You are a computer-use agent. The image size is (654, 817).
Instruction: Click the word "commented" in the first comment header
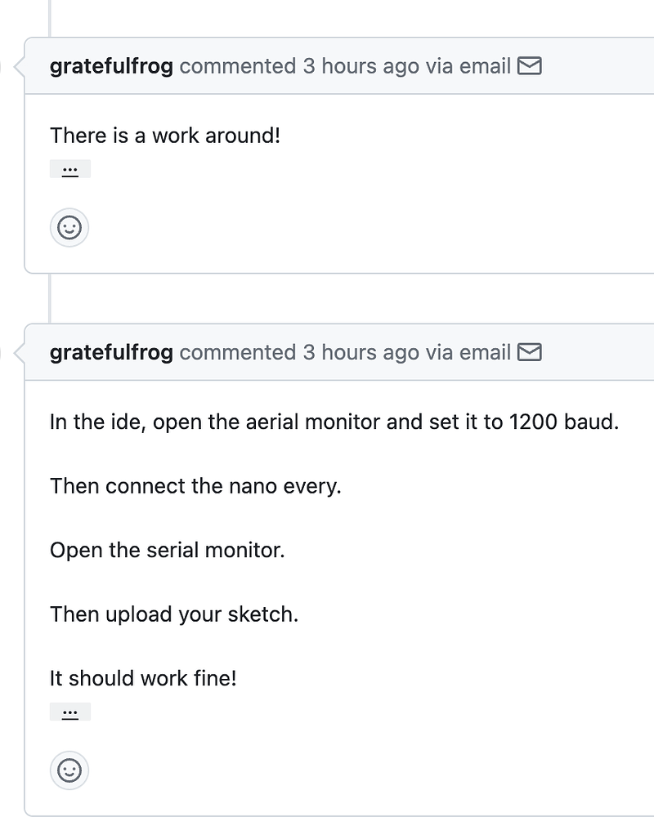pyautogui.click(x=238, y=67)
